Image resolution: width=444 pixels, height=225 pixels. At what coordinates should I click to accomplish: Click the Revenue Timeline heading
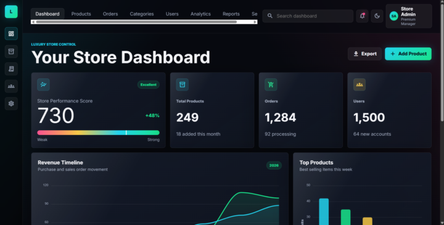coord(60,163)
